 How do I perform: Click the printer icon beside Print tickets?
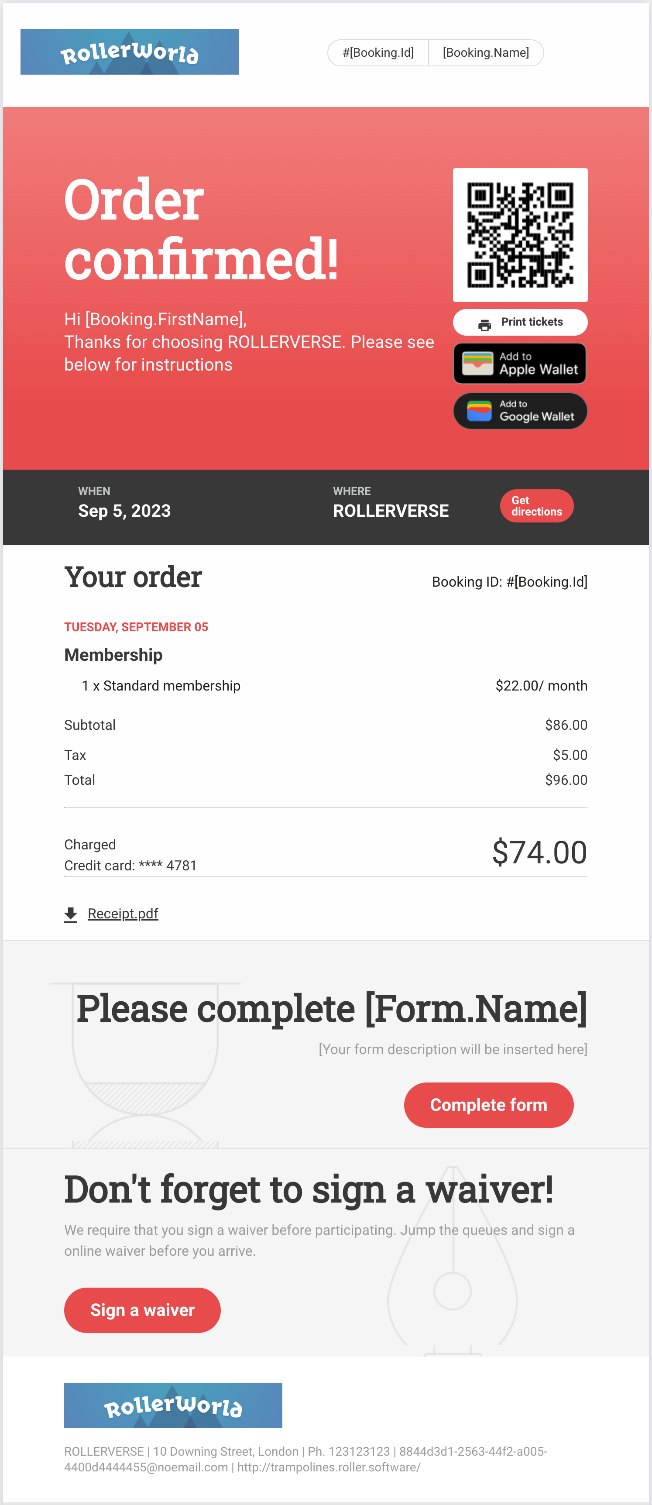[484, 325]
